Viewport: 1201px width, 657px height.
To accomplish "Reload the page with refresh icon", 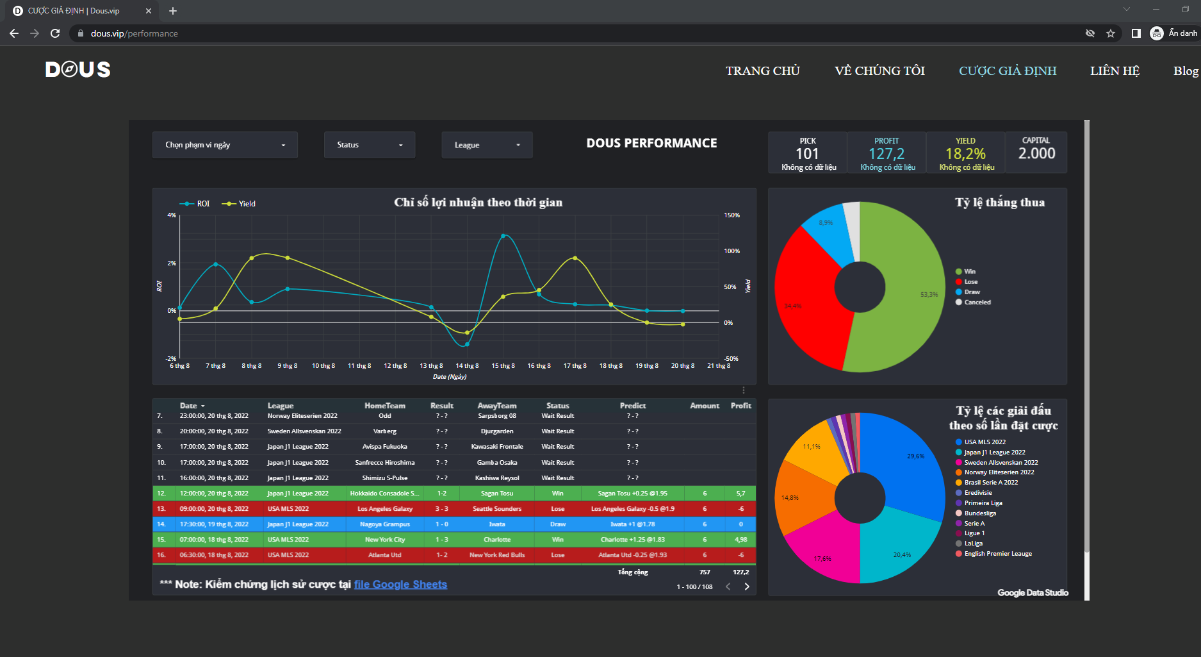I will 55,33.
